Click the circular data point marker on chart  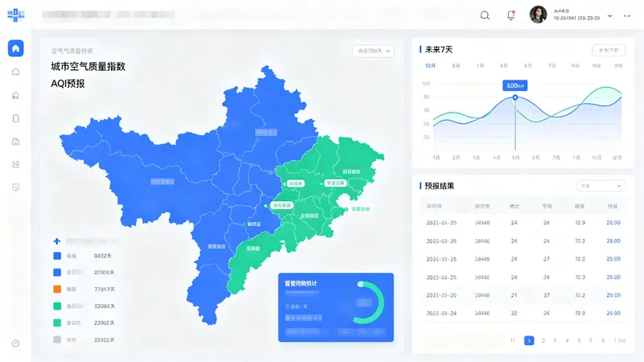[x=515, y=97]
